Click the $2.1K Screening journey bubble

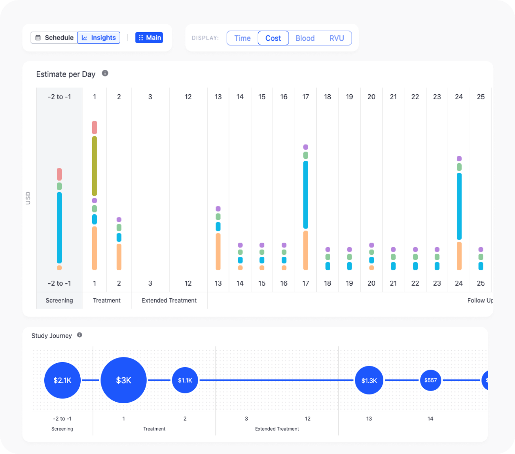[x=62, y=380]
